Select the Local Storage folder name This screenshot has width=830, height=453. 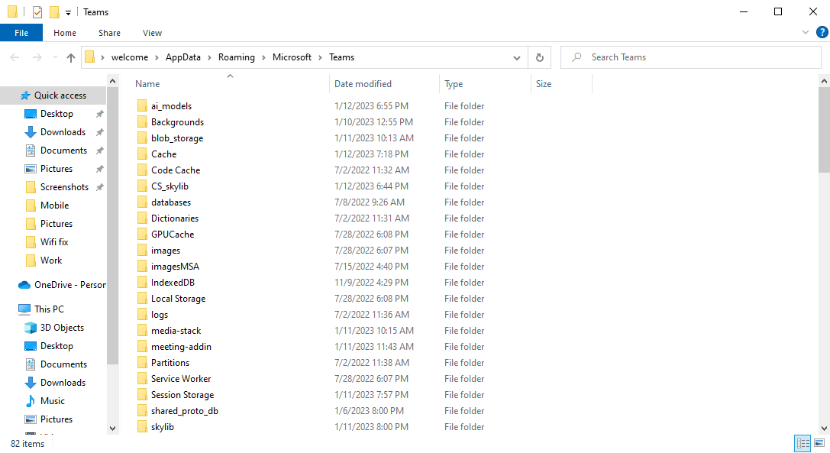pos(178,298)
